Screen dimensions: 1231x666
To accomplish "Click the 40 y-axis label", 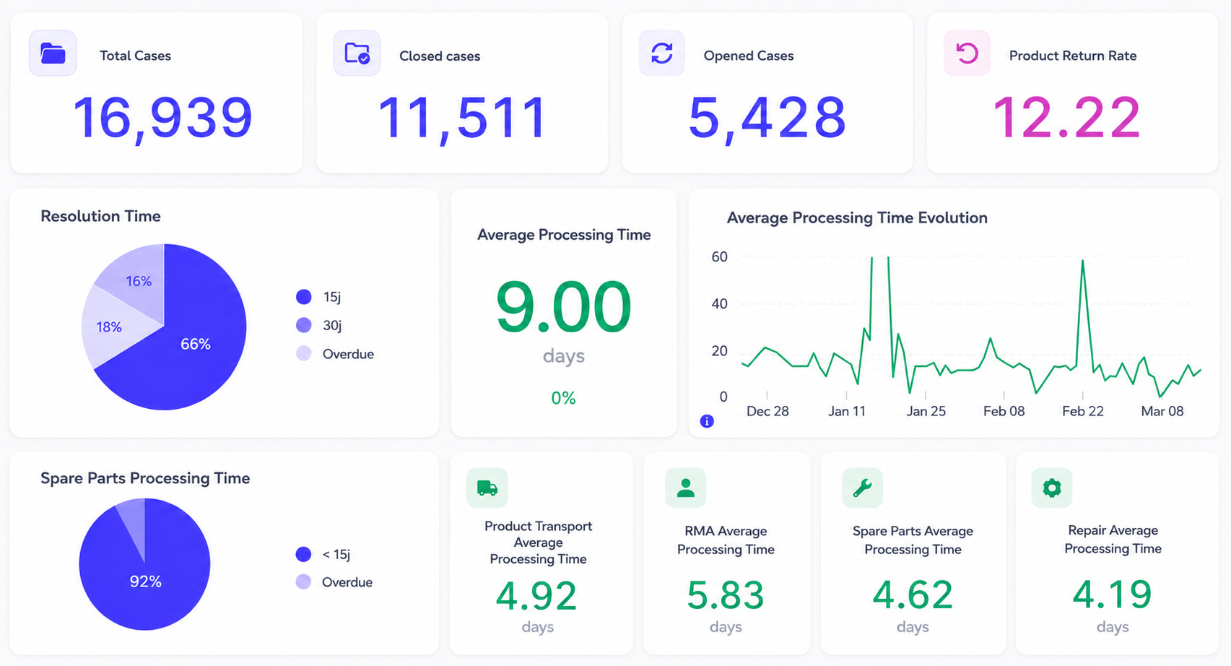I will 719,304.
